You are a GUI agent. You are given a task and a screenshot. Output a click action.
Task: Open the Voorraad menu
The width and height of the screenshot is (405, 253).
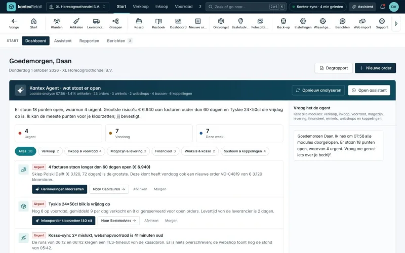[x=184, y=7]
